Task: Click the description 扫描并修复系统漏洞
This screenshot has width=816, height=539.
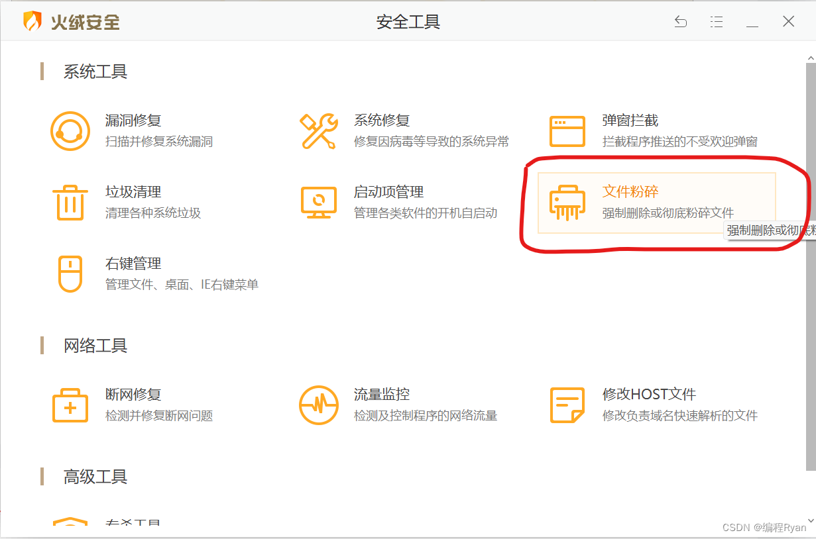Action: 159,142
